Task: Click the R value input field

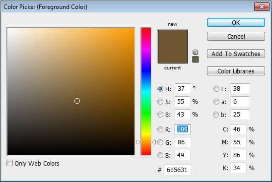Action: click(182, 129)
